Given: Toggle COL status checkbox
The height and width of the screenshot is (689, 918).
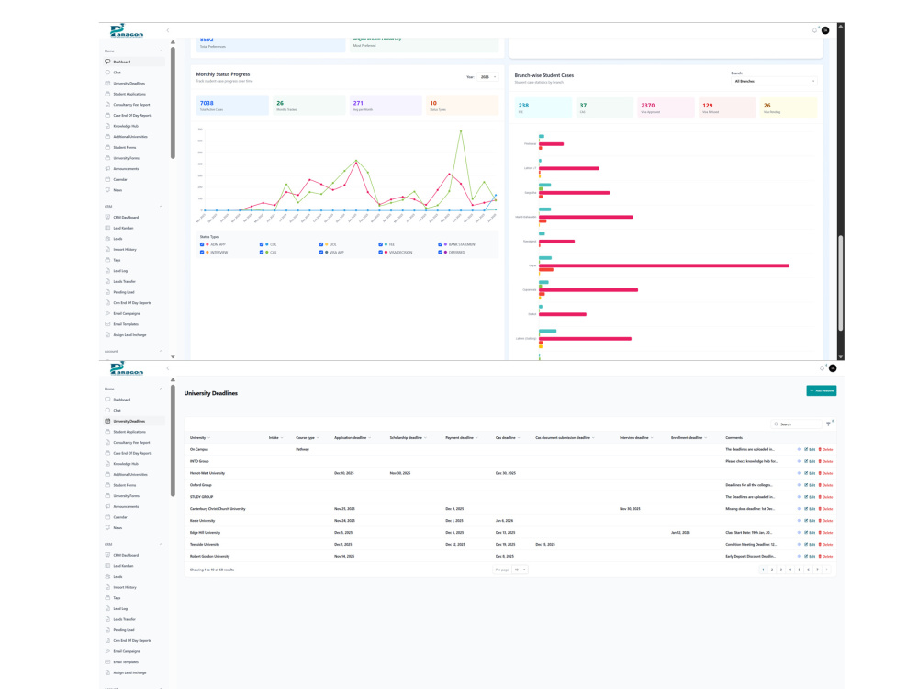Looking at the screenshot, I should 262,244.
